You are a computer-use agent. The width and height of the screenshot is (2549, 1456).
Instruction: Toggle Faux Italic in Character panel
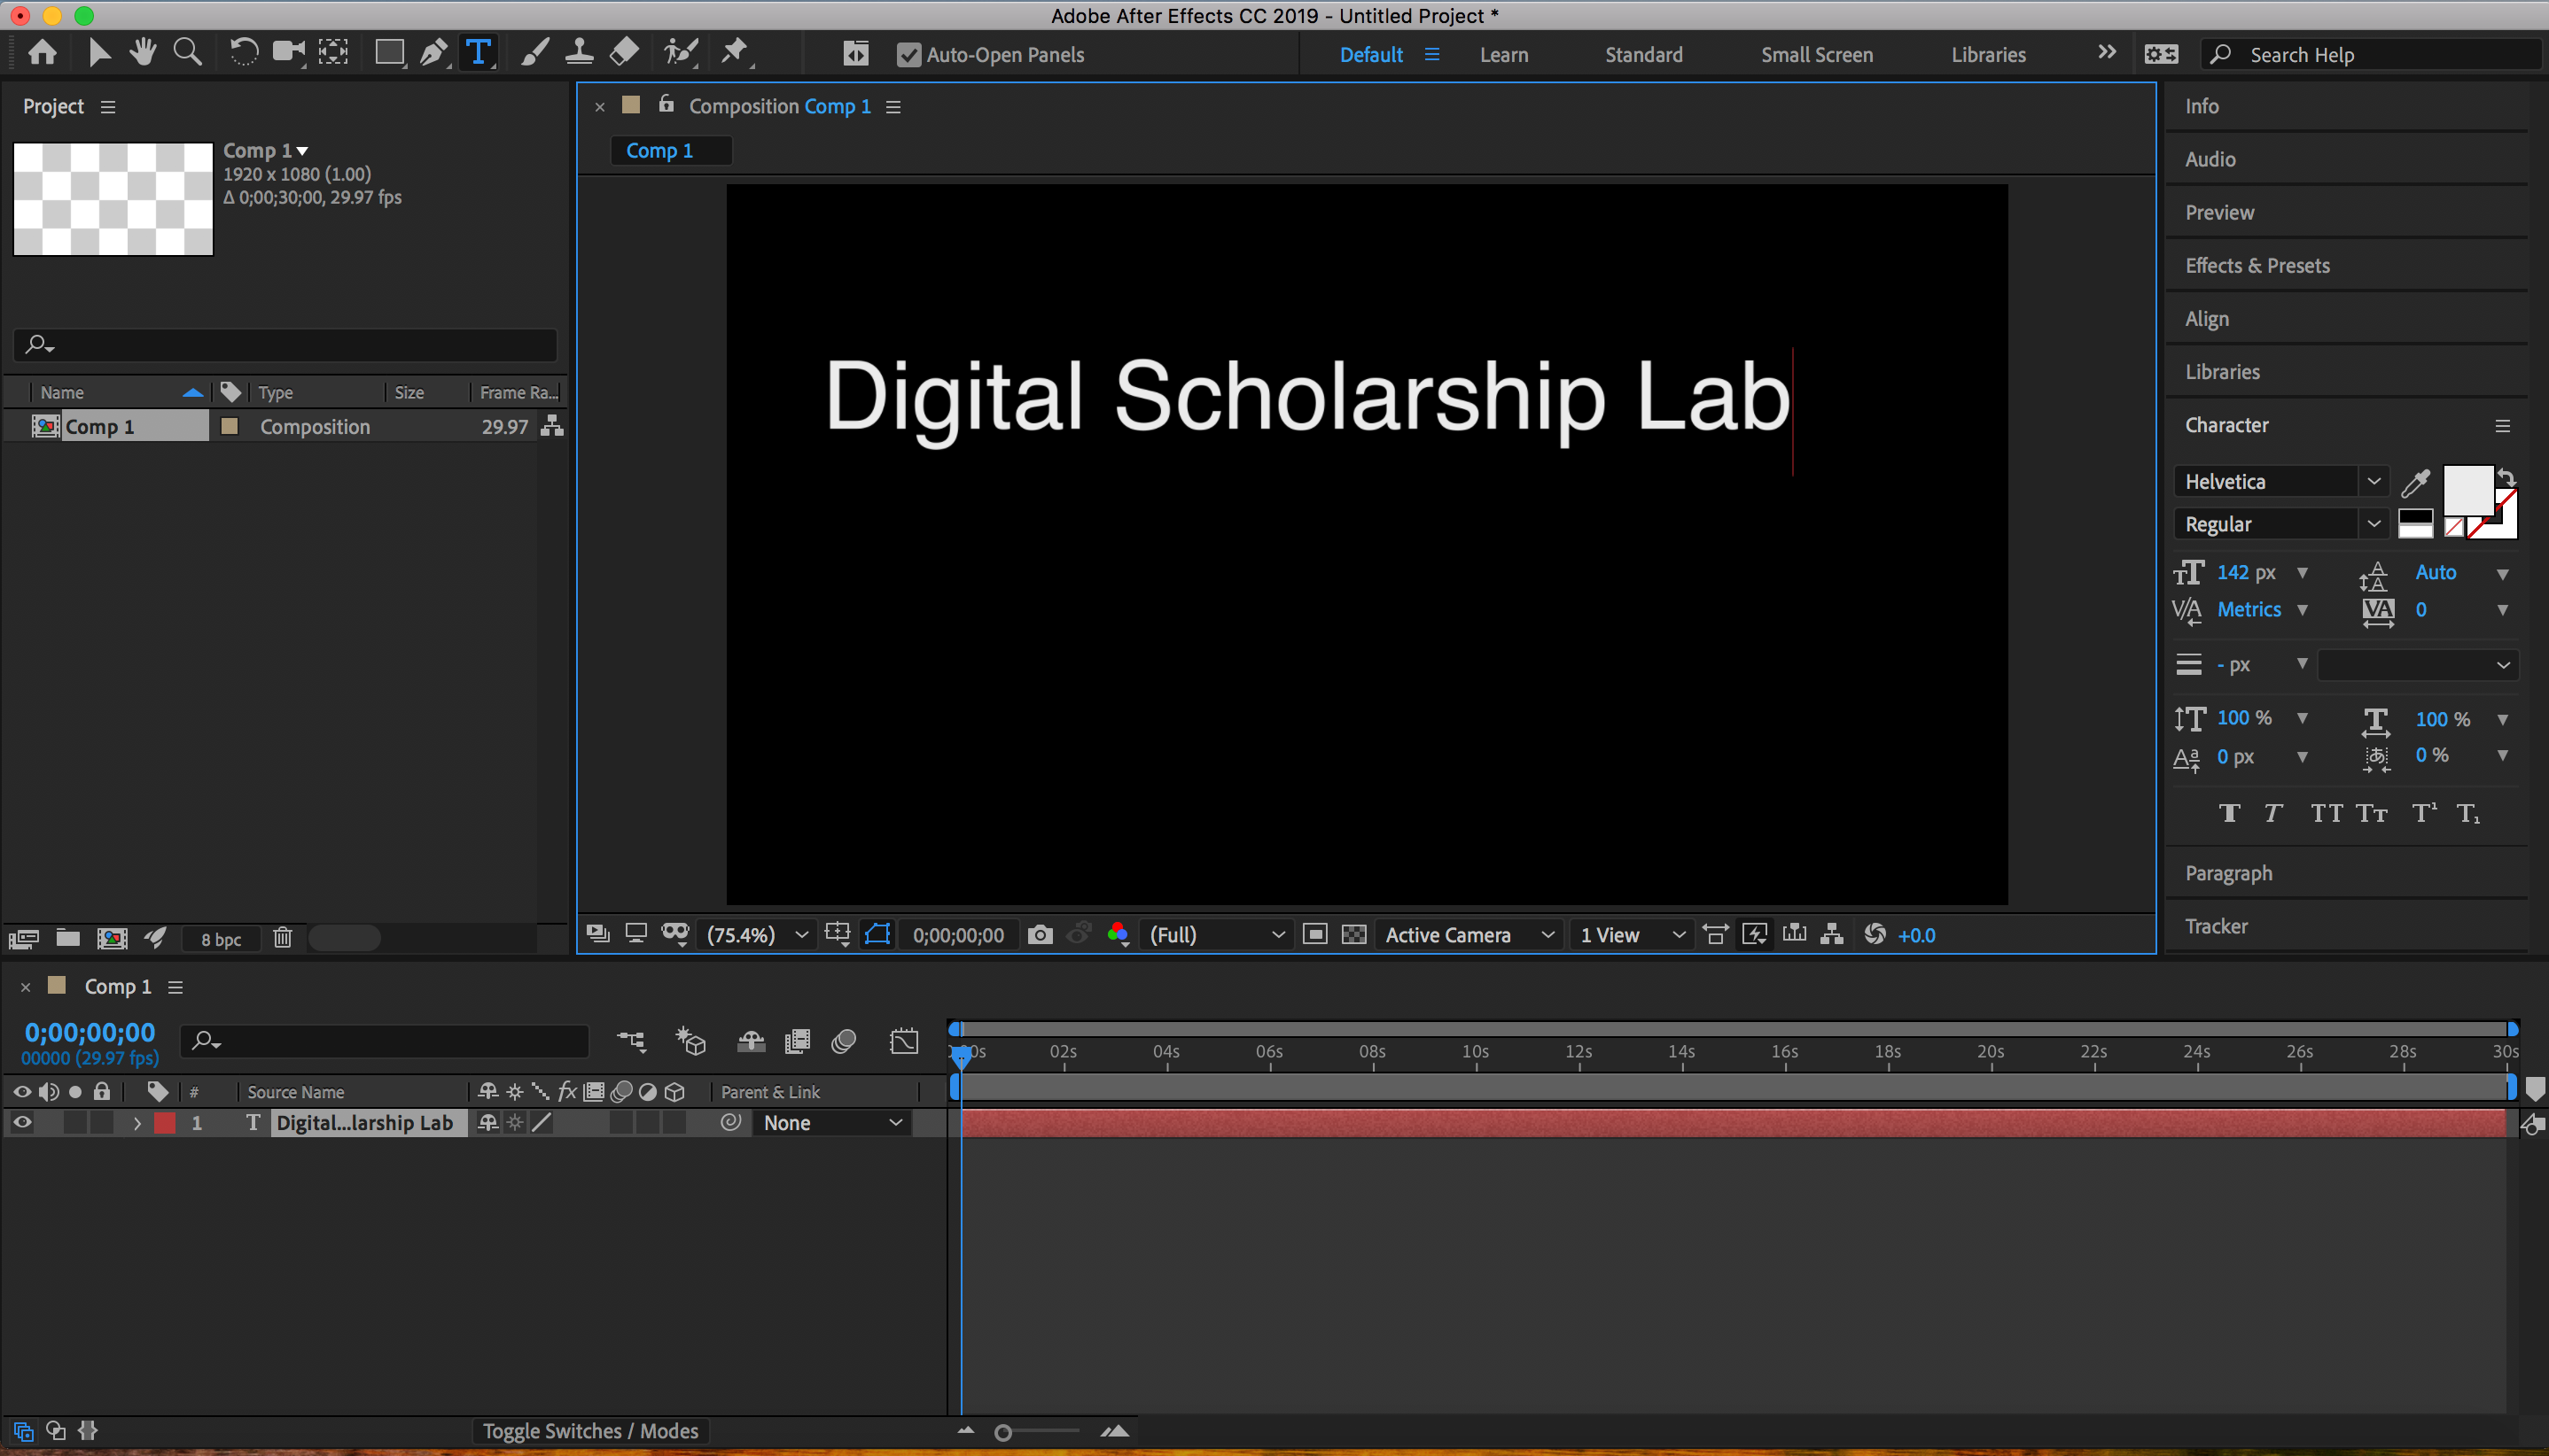2272,813
